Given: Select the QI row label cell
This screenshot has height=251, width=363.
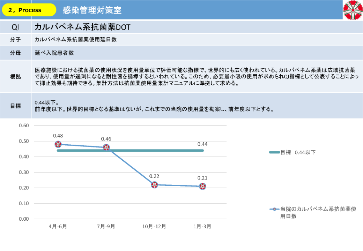Looking at the screenshot, I should tap(15, 27).
